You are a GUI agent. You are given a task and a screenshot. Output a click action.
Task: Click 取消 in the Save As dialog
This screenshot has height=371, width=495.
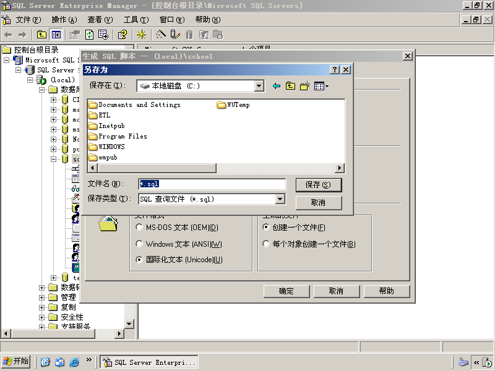click(x=319, y=203)
